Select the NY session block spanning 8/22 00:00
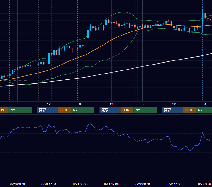This screenshot has width=212, height=187. tap(145, 110)
